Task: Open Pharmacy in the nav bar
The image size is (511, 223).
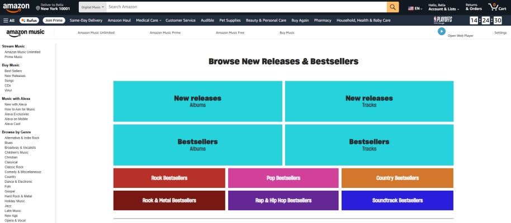Action: [323, 20]
